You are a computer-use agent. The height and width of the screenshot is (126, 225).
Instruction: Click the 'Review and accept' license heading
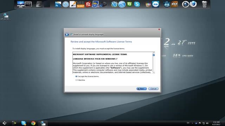pos(101,42)
